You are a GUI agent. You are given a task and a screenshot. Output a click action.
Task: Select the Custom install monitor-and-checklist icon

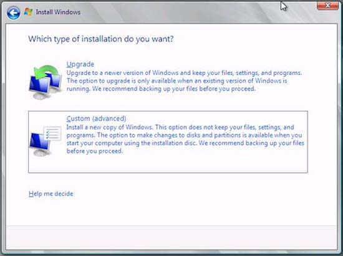46,140
